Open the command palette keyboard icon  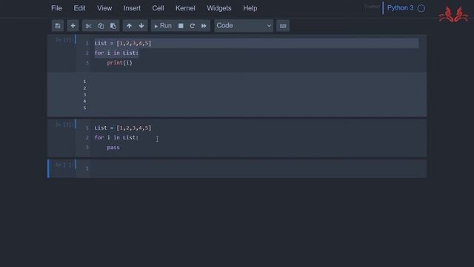(x=283, y=26)
